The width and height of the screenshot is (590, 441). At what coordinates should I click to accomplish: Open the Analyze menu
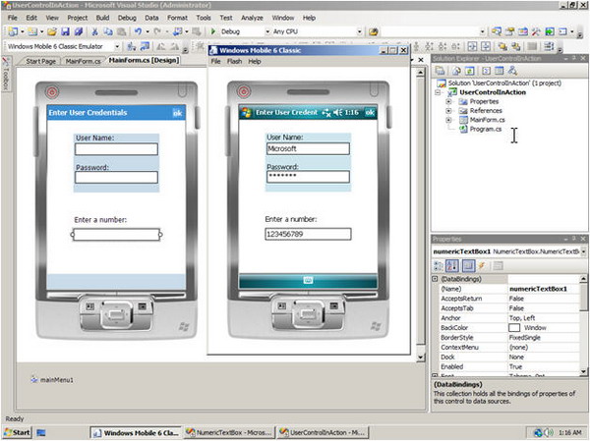click(252, 18)
